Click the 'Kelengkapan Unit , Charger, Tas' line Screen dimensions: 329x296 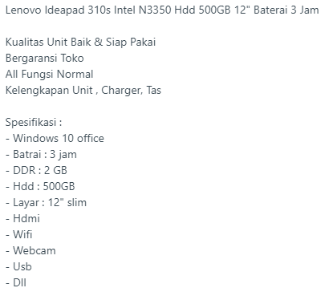tap(83, 91)
